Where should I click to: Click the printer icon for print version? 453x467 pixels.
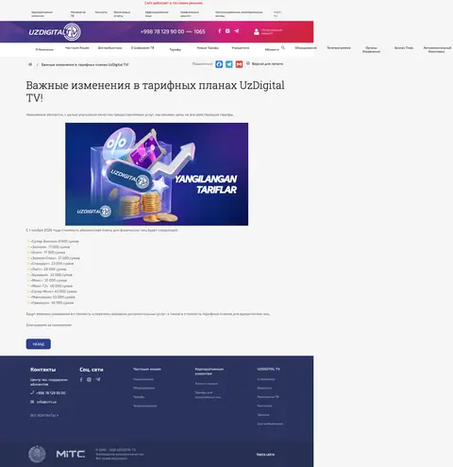point(248,63)
